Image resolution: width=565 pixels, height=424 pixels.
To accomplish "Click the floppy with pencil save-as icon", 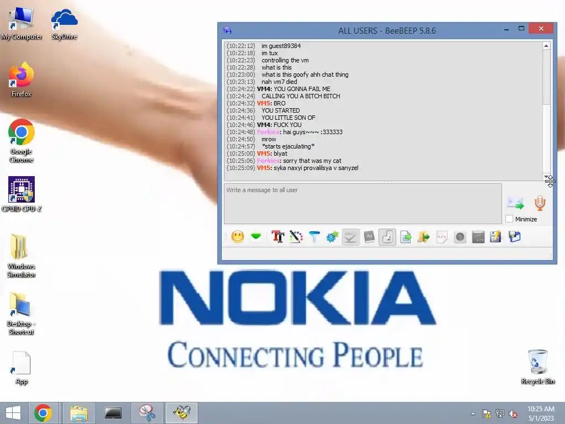I will [x=496, y=237].
